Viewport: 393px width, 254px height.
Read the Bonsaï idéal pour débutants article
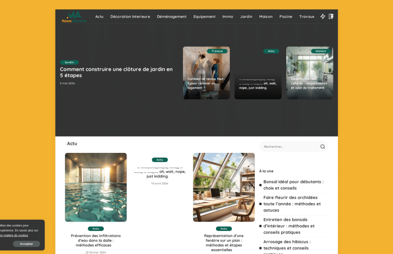point(293,185)
